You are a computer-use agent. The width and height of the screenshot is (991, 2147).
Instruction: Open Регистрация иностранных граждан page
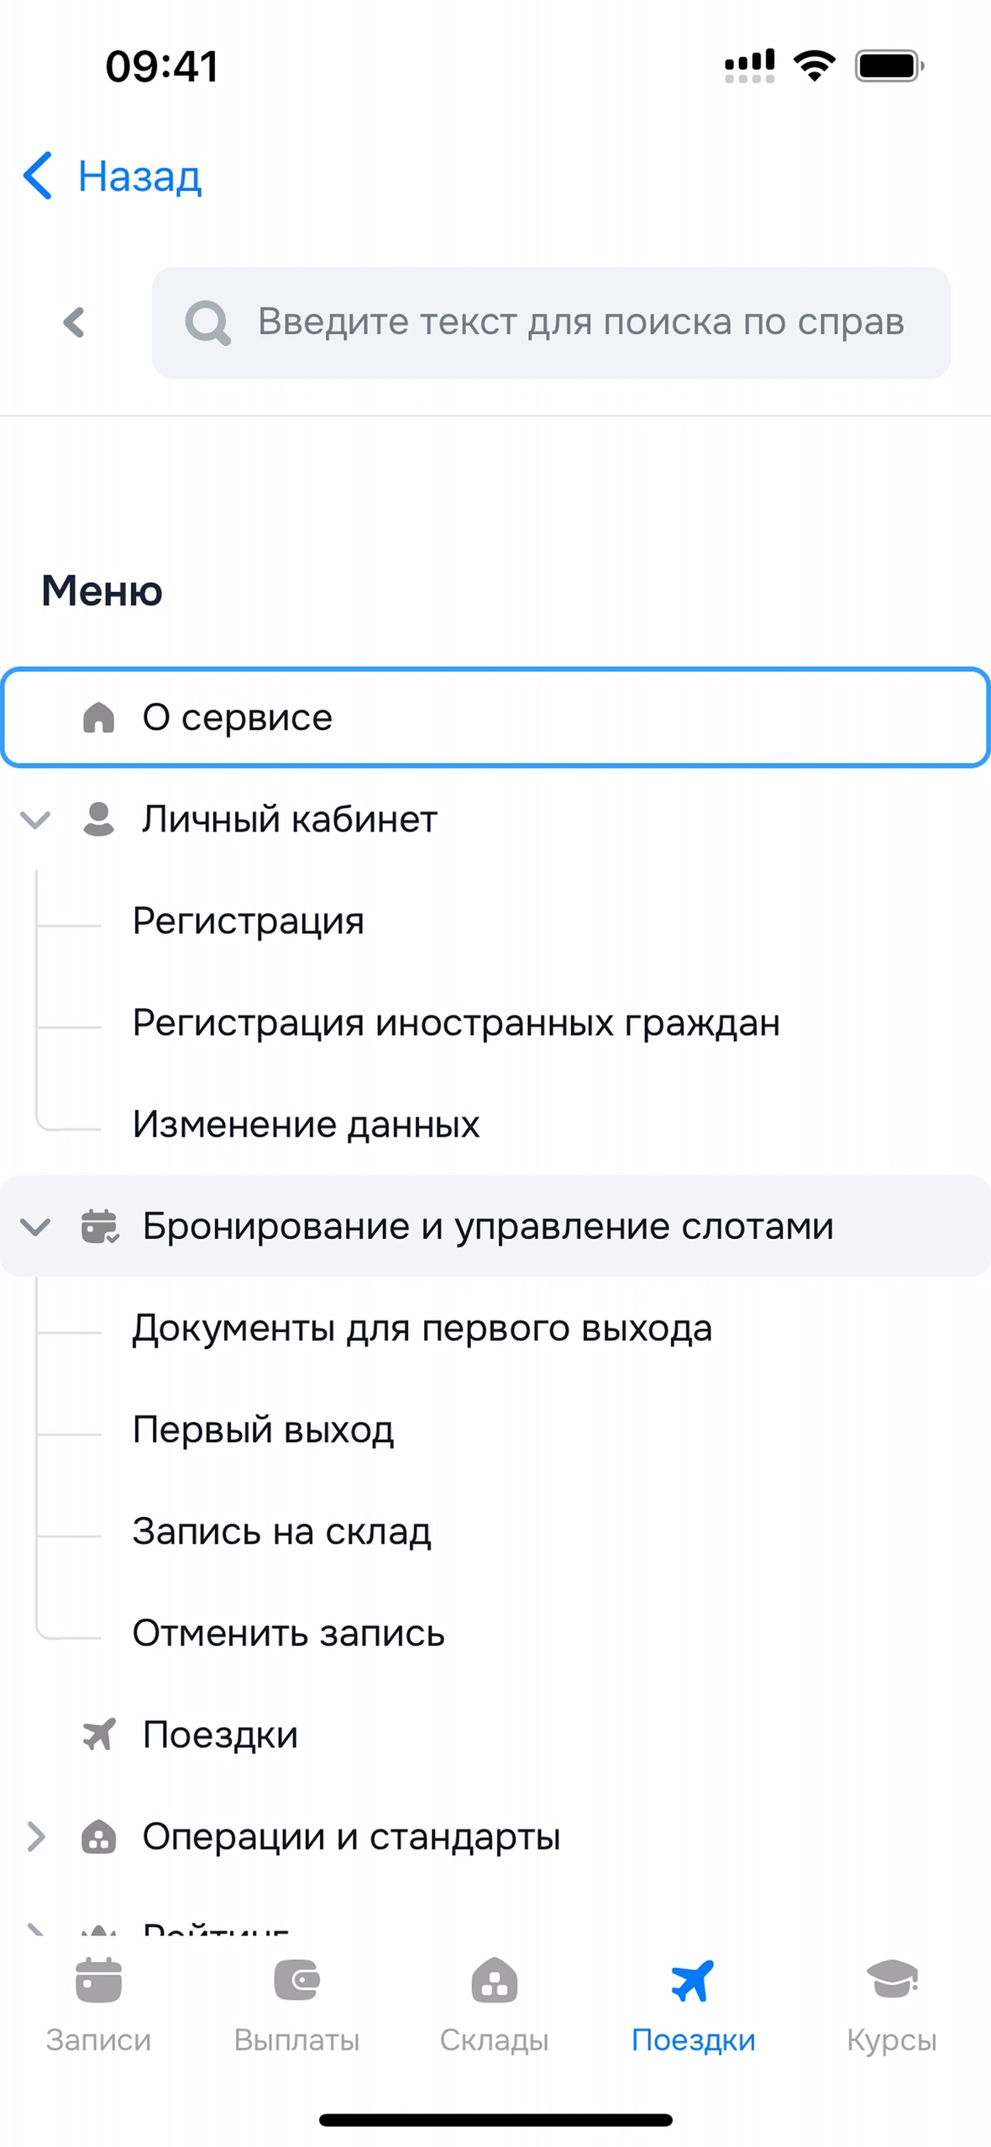[456, 1023]
